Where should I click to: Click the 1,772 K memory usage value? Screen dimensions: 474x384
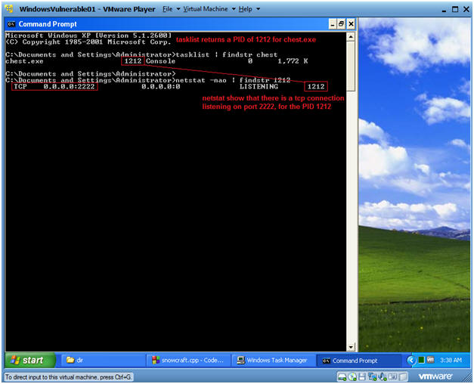(x=293, y=61)
